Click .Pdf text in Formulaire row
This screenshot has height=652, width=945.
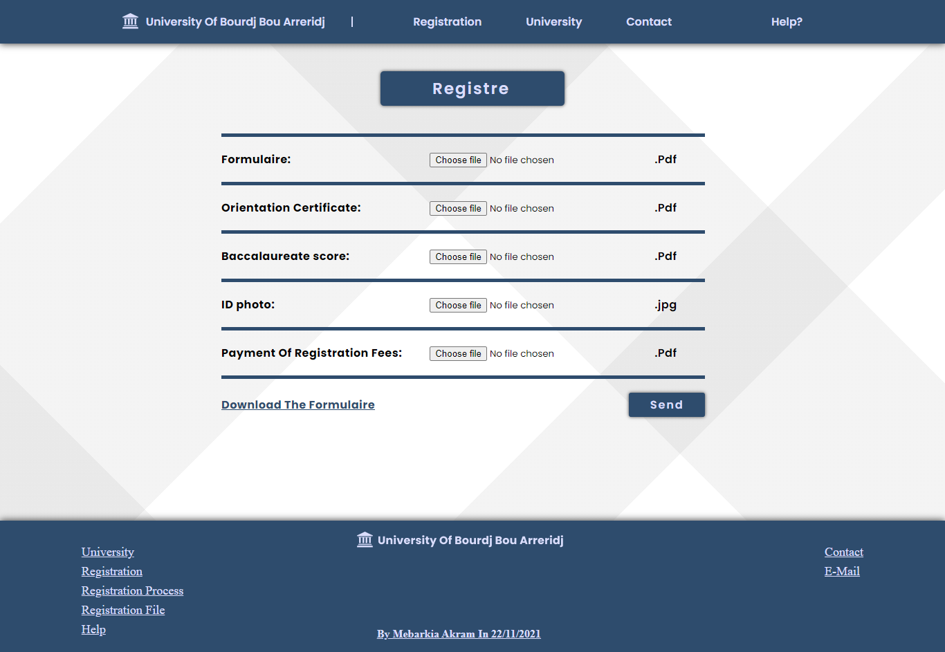[666, 159]
